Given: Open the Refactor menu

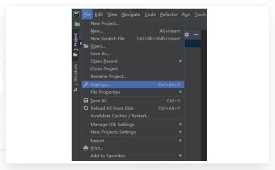Looking at the screenshot, I should 169,14.
